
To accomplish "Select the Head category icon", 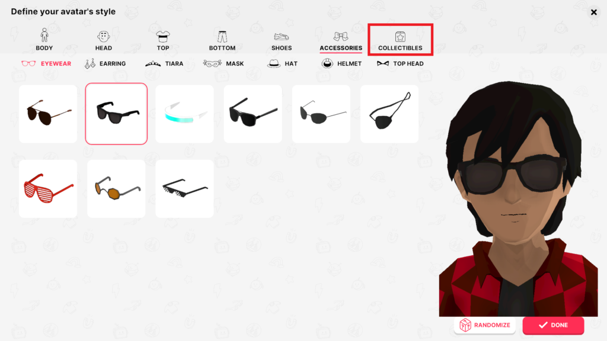I will click(103, 40).
